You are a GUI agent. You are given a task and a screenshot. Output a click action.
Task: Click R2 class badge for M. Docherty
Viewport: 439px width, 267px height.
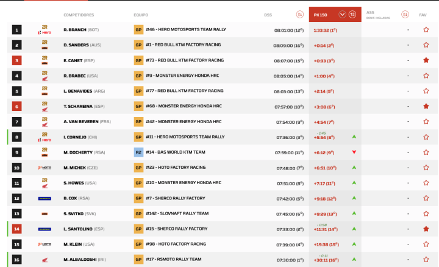(138, 152)
